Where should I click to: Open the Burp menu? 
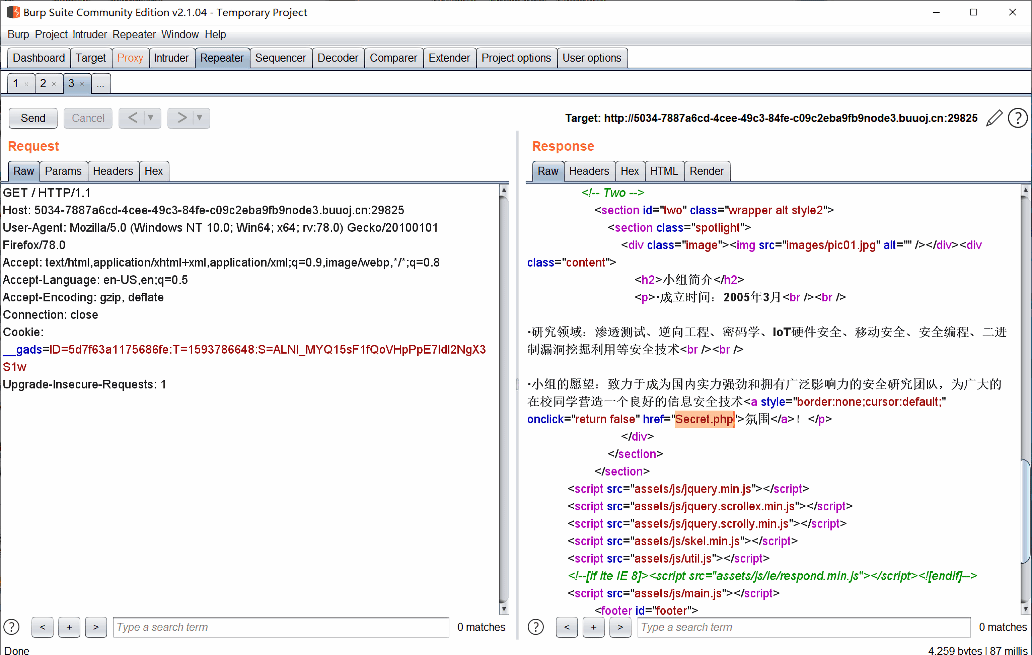18,34
